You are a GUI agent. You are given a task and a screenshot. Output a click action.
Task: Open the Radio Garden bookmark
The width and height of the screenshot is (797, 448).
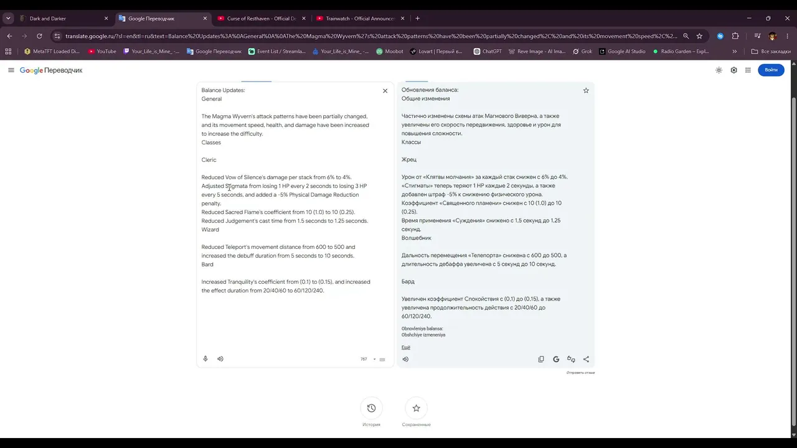pyautogui.click(x=681, y=52)
